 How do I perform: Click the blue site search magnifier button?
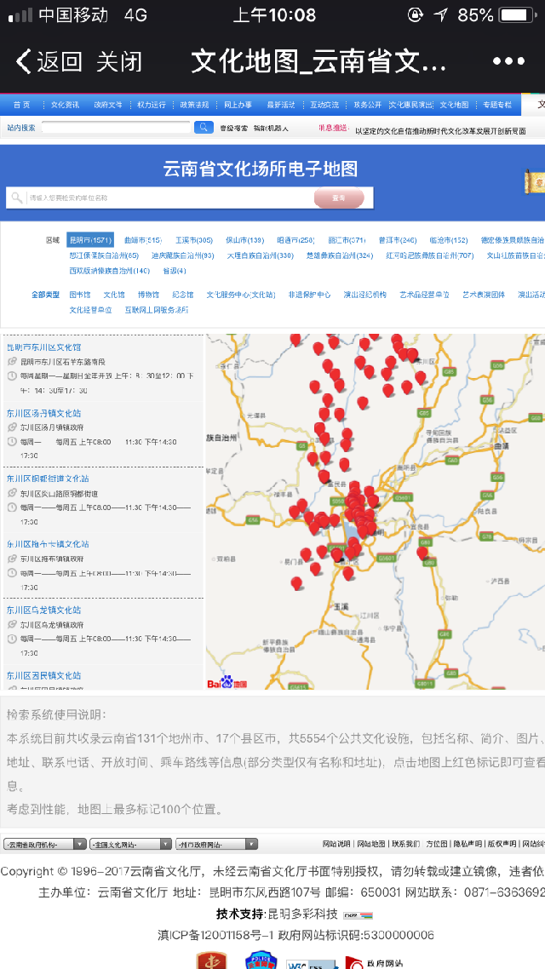click(204, 128)
